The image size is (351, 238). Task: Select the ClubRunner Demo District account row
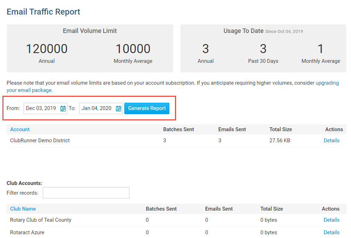point(40,141)
